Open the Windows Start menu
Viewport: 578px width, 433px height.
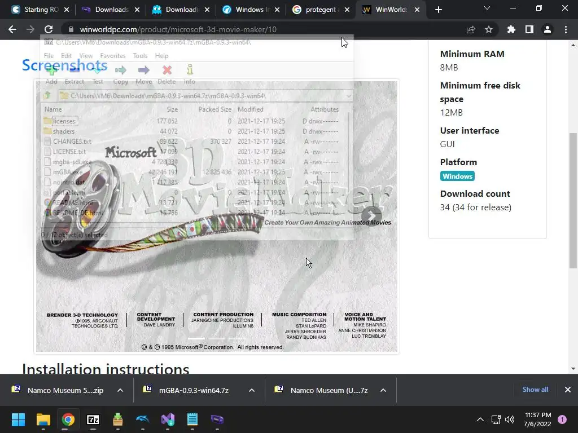[x=18, y=419]
